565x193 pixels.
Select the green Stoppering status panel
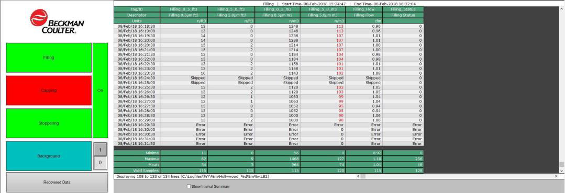coord(49,123)
